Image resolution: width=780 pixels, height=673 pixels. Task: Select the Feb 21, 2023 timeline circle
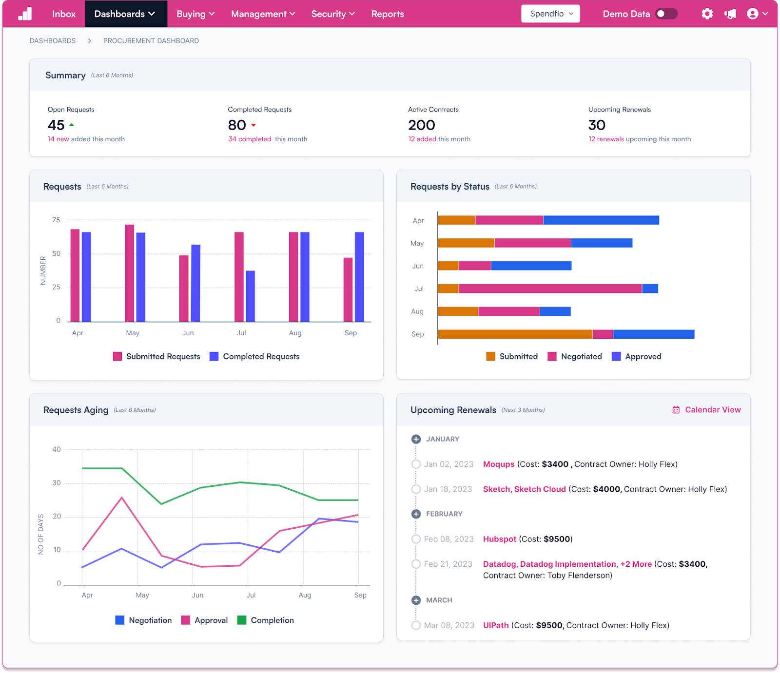point(416,564)
